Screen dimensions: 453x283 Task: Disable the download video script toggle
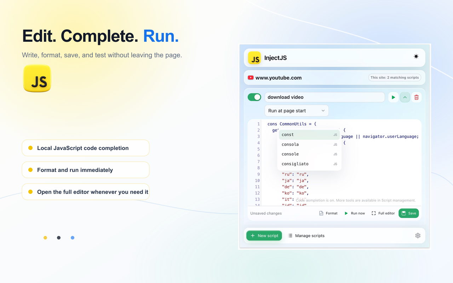coord(254,97)
